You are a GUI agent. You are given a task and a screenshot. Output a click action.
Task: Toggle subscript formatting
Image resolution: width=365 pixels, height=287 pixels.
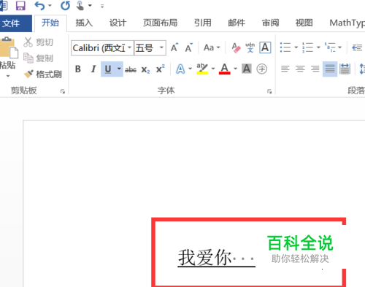tap(145, 69)
